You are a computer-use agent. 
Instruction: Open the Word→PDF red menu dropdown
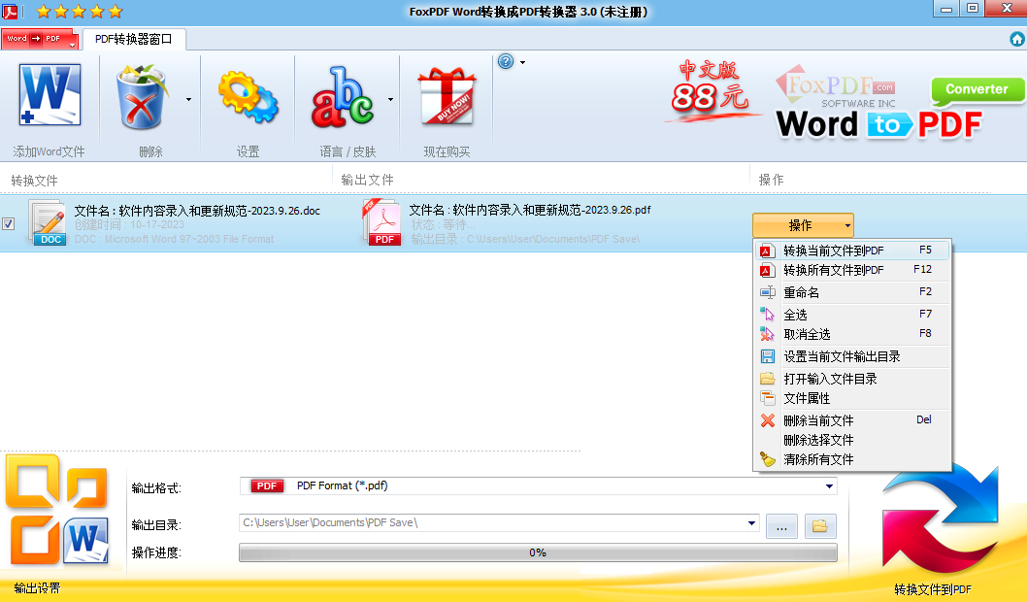[40, 39]
